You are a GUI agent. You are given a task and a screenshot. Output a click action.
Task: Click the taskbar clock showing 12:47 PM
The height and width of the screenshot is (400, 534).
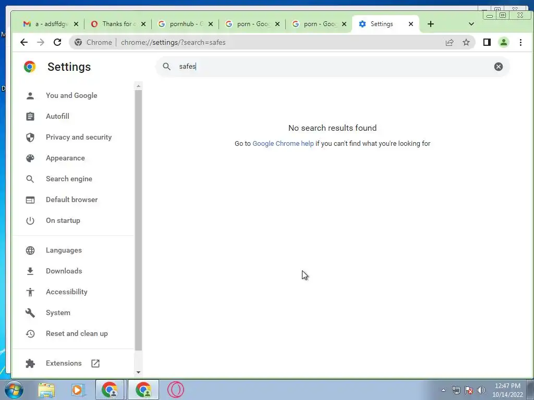click(507, 390)
